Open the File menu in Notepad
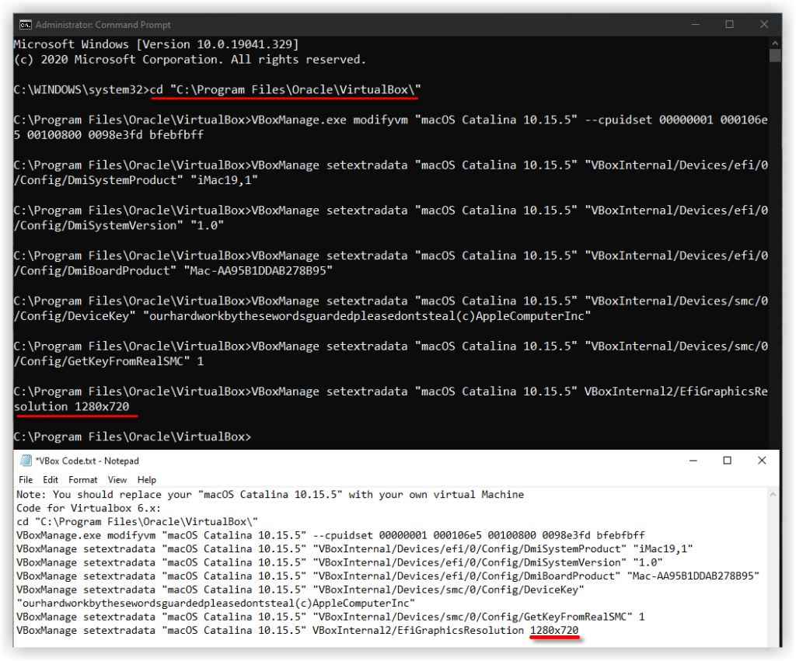 click(26, 479)
